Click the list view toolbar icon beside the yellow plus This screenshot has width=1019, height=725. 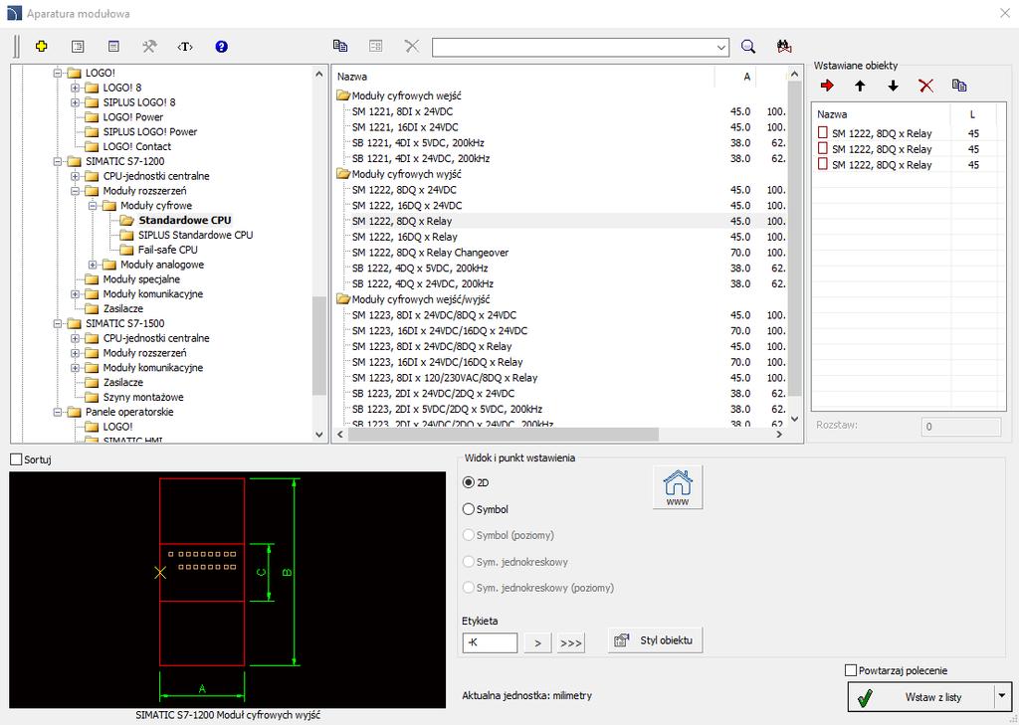coord(78,46)
